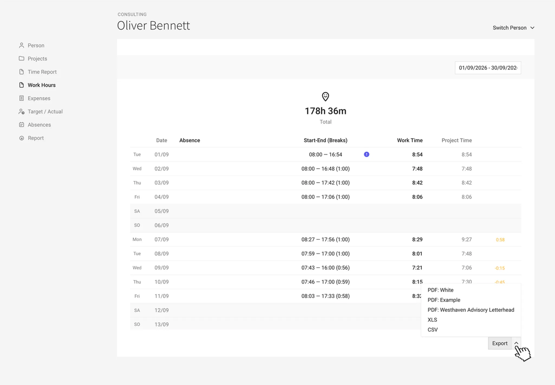Click the Person sidebar icon
Viewport: 555px width, 385px height.
point(21,45)
